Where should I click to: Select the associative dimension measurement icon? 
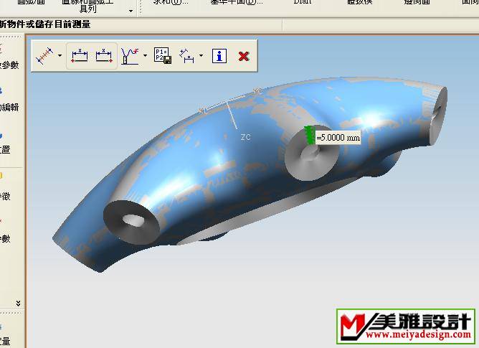coord(186,56)
